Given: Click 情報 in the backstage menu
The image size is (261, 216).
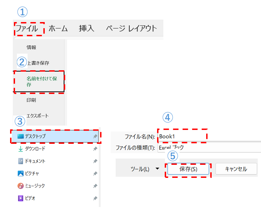Looking at the screenshot, I should click(31, 48).
